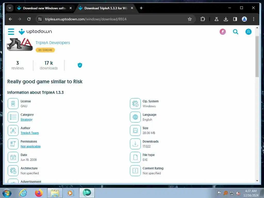Click the License info icon
264x198 pixels.
13,104
